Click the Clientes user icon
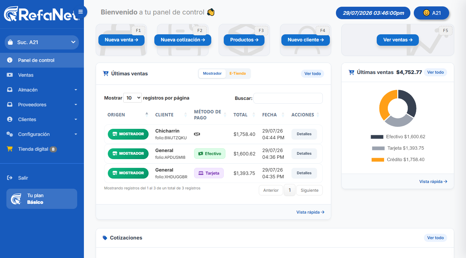 (10, 119)
